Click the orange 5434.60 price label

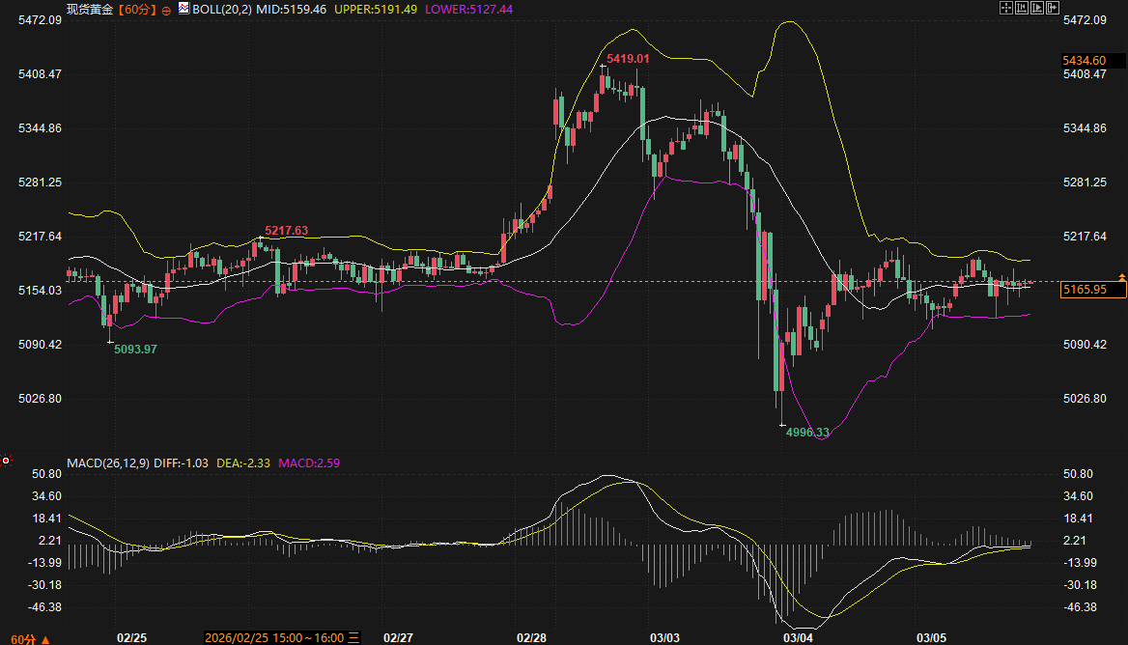(1084, 60)
